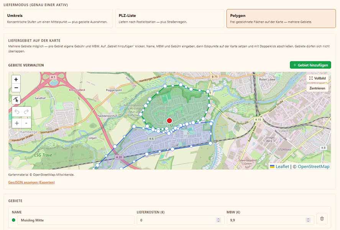Open map in Vollbild mode

tap(317, 78)
